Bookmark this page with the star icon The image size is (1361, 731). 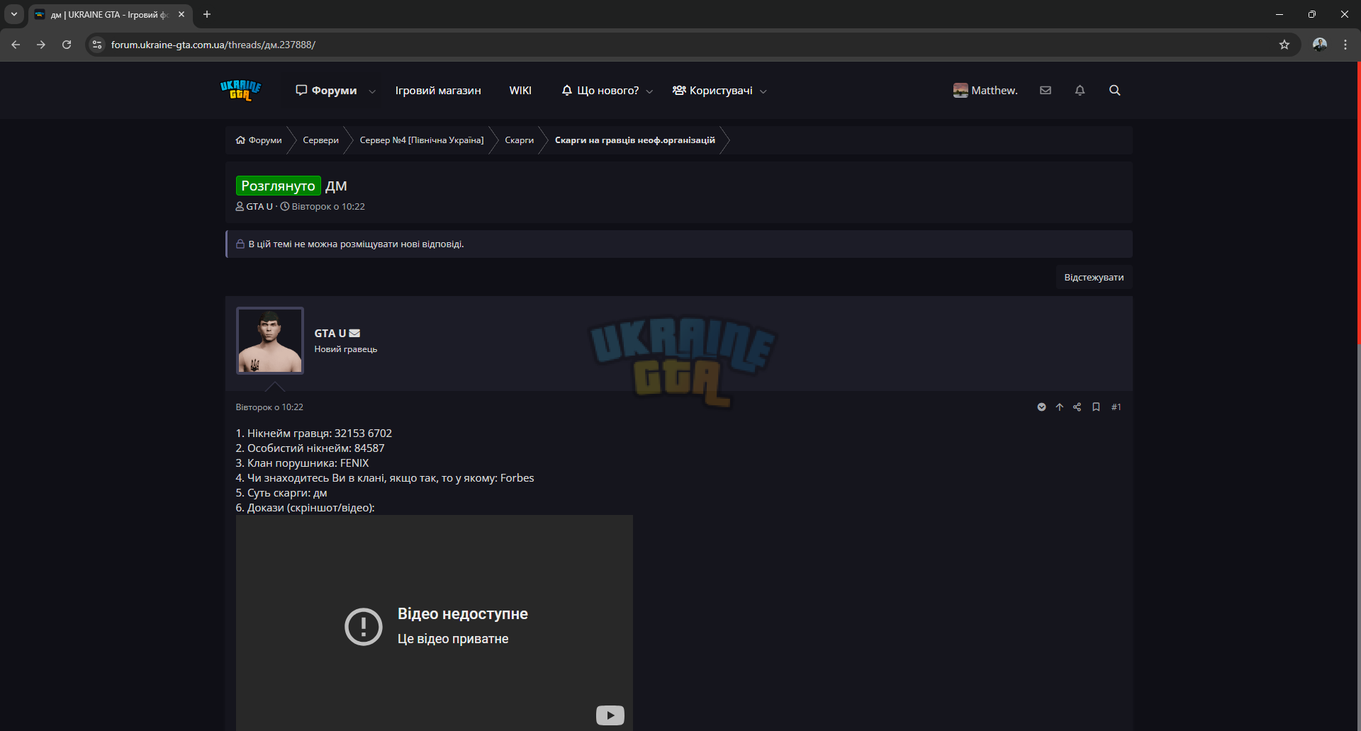point(1284,45)
